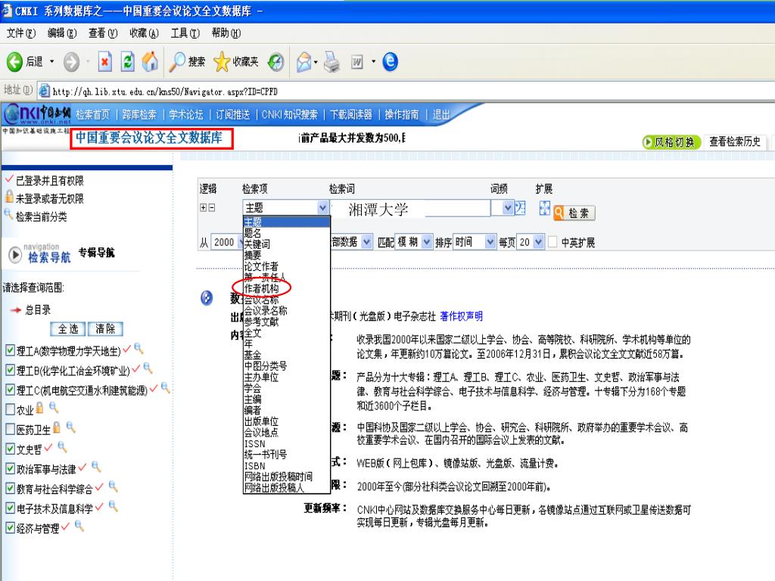Toggle 理工C(机电航空交通水利建筑能源) checkbox
This screenshot has height=581, width=775.
point(10,390)
